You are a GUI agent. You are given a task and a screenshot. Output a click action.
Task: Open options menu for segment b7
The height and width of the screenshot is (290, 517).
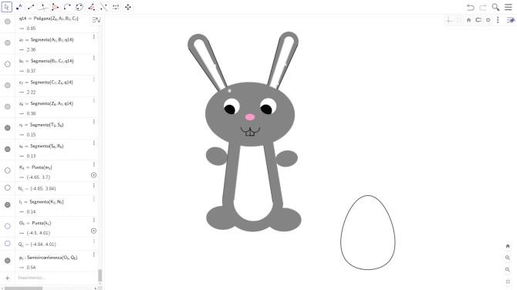(94, 58)
